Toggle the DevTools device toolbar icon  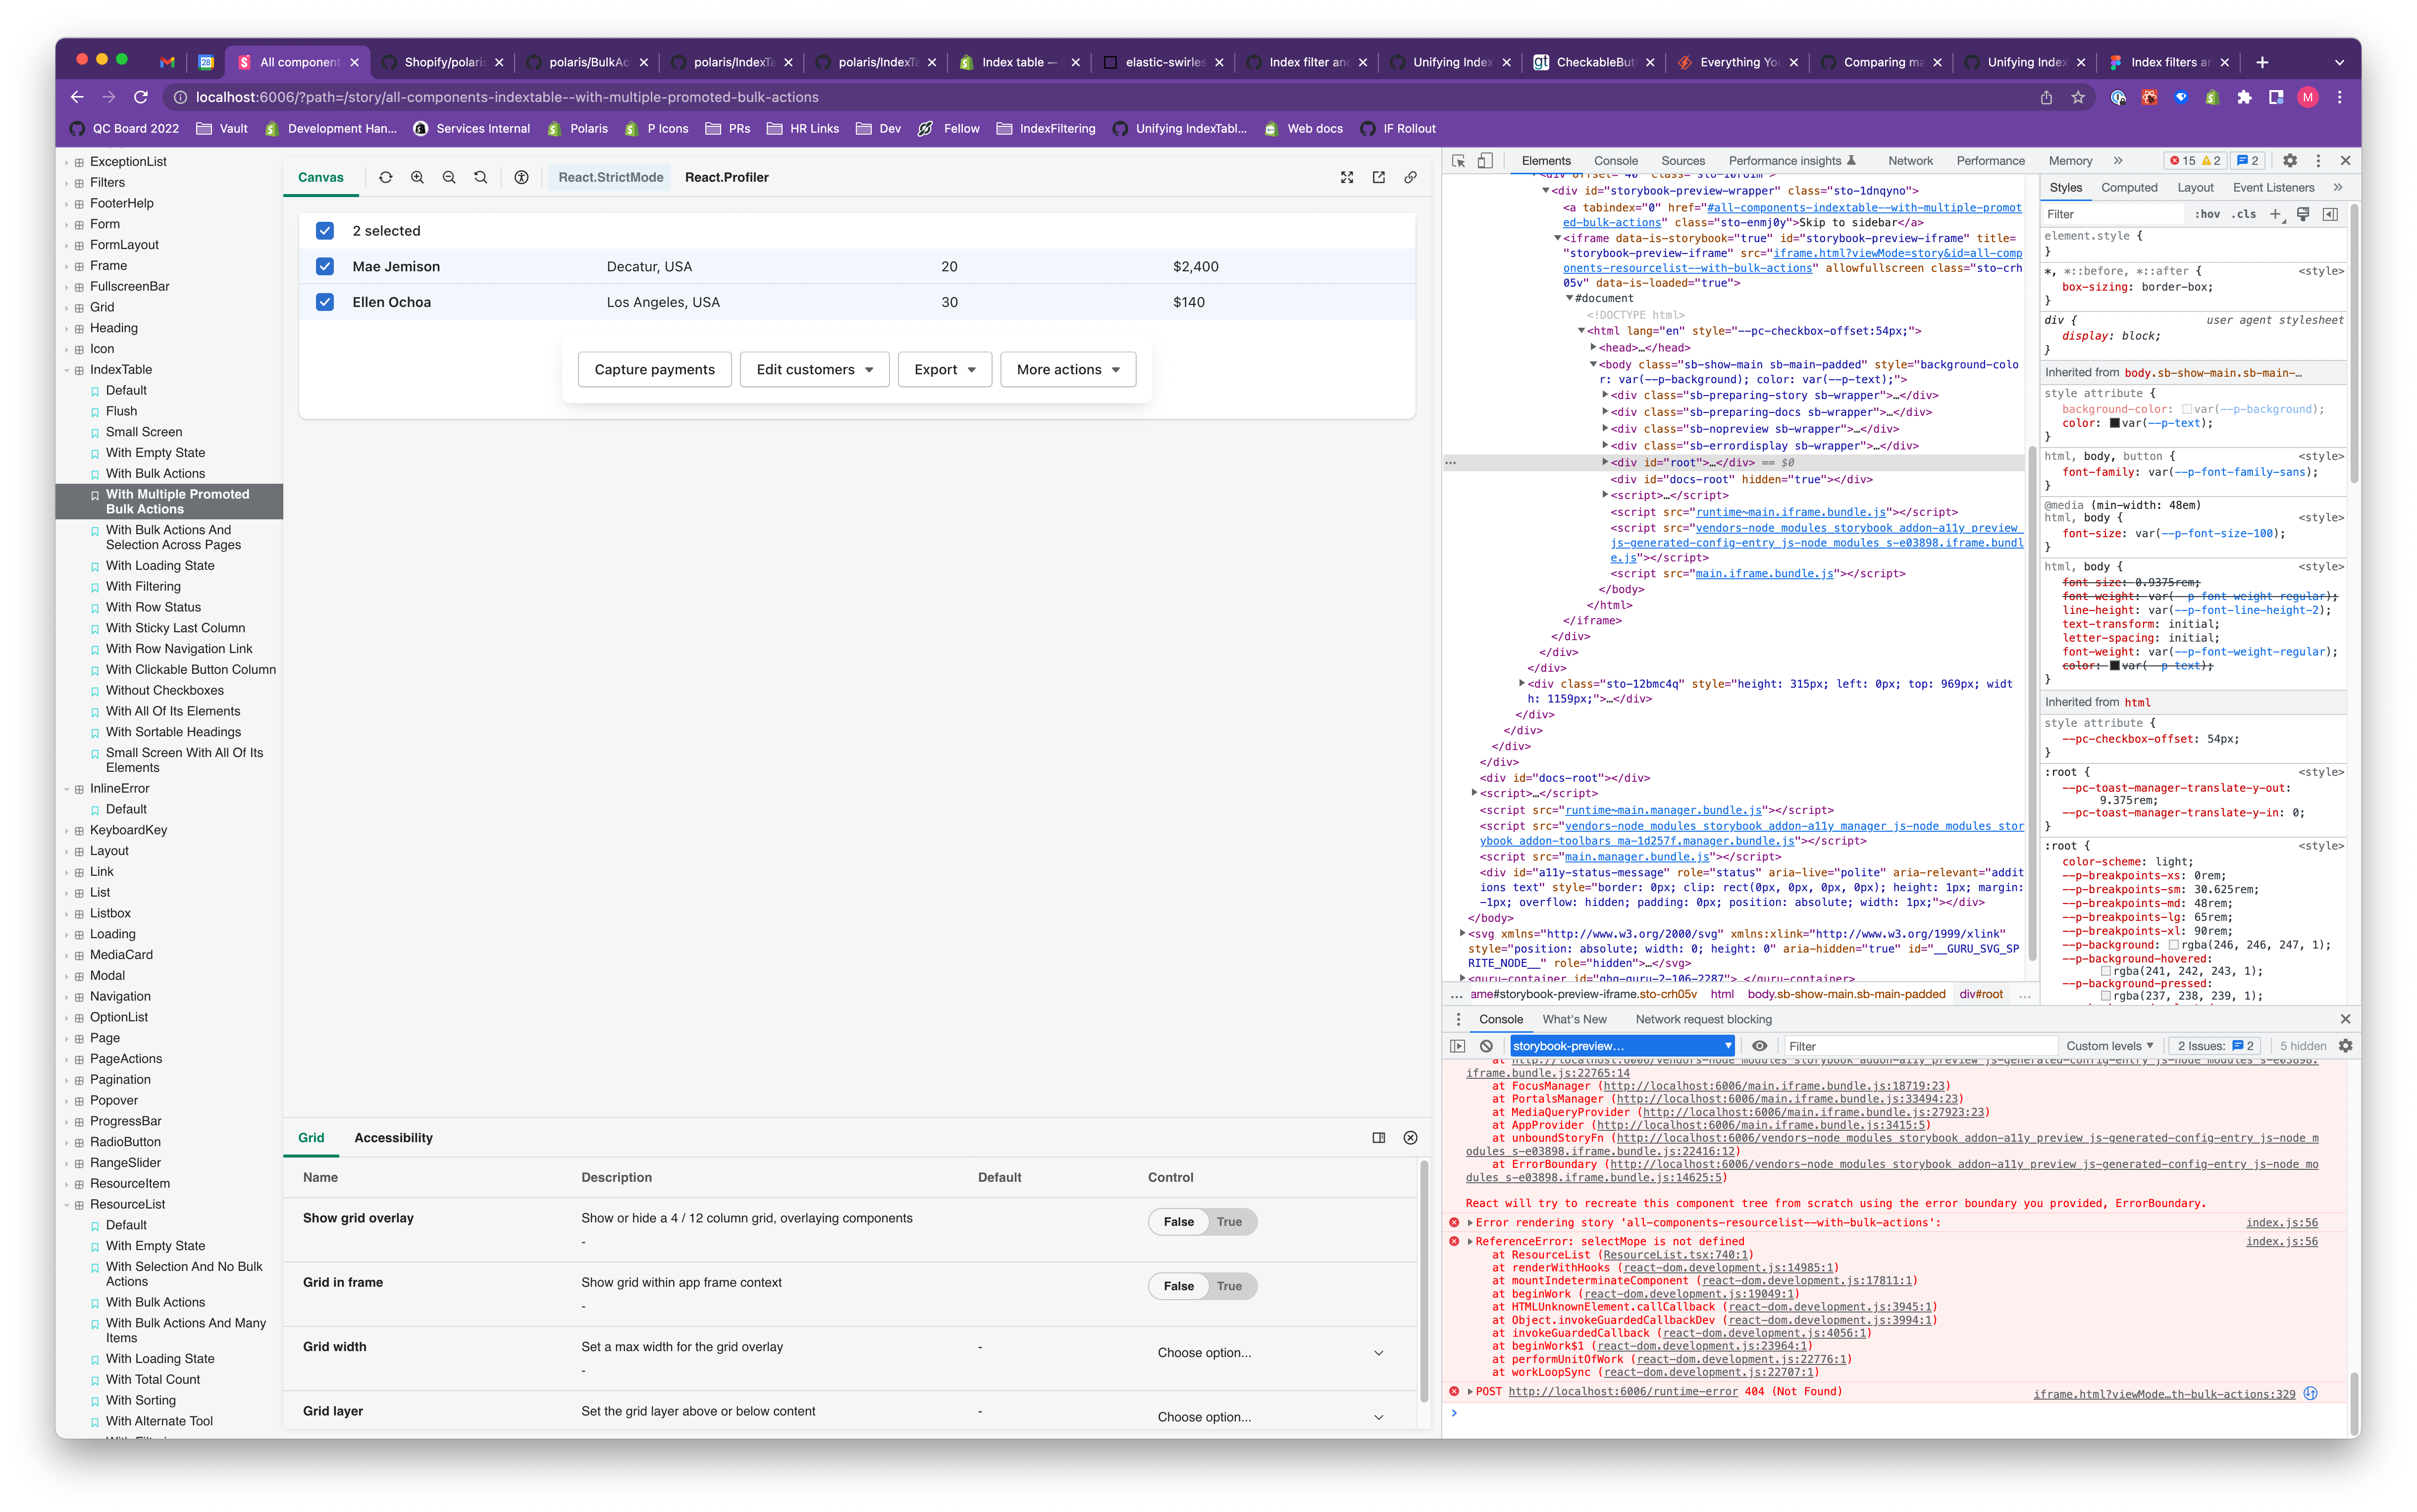(1486, 160)
